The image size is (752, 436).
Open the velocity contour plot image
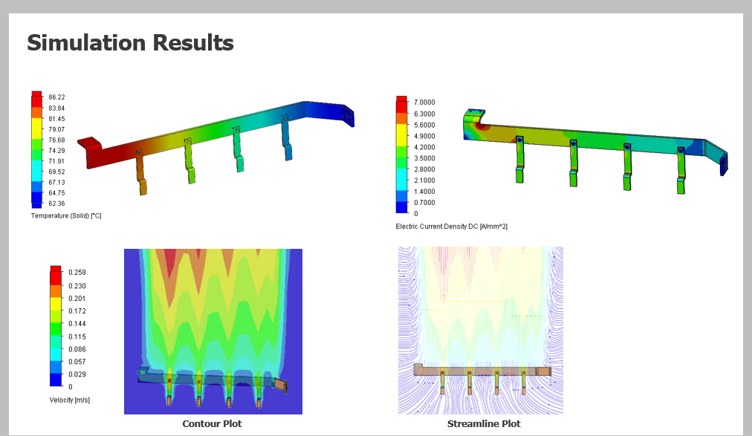click(213, 331)
